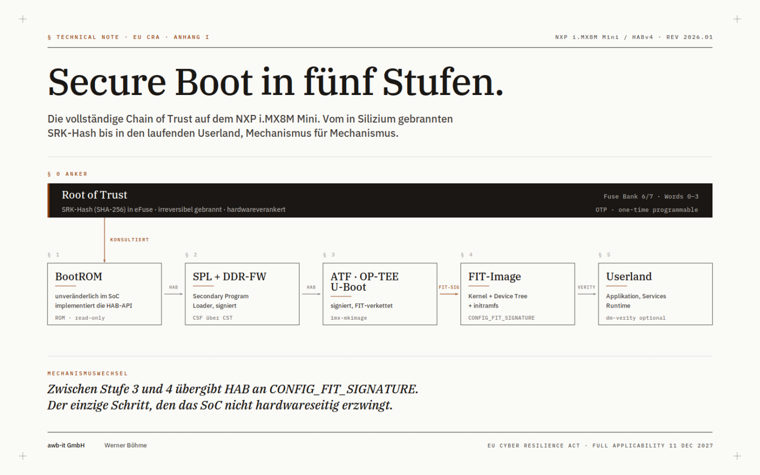760x475 pixels.
Task: Click the CONFIG_FIT_SIGNATURE footnote in FIT-Image box
Action: [x=502, y=318]
